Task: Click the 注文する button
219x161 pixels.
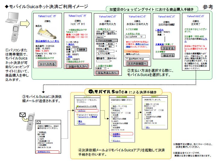Action: coord(168,48)
